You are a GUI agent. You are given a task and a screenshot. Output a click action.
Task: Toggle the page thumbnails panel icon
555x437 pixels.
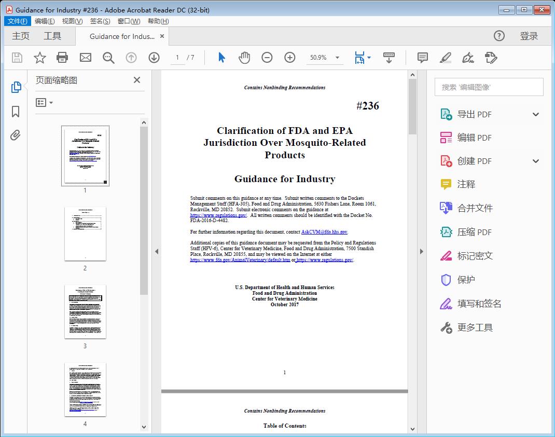pos(16,87)
